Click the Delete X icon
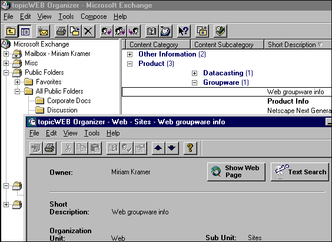Viewport: 332px width, 242px height. tap(88, 31)
